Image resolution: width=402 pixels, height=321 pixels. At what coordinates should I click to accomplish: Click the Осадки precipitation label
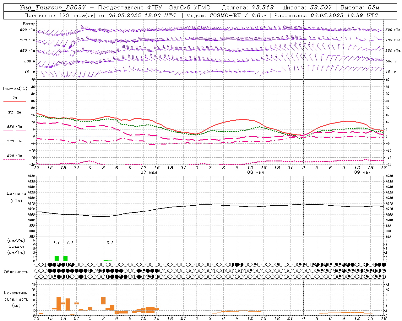[16, 246]
